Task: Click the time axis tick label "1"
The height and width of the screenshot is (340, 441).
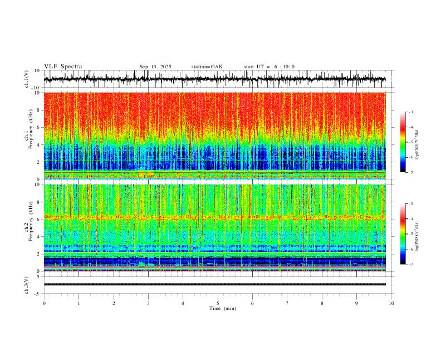Action: [x=79, y=303]
